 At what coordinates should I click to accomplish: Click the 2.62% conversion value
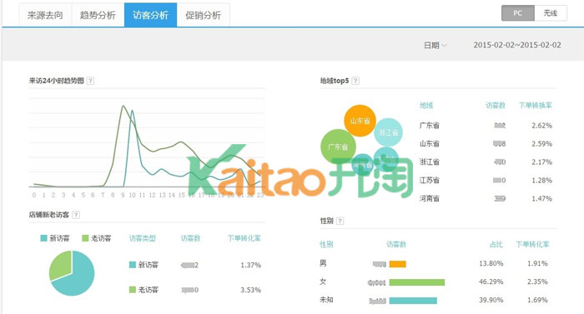pyautogui.click(x=541, y=126)
